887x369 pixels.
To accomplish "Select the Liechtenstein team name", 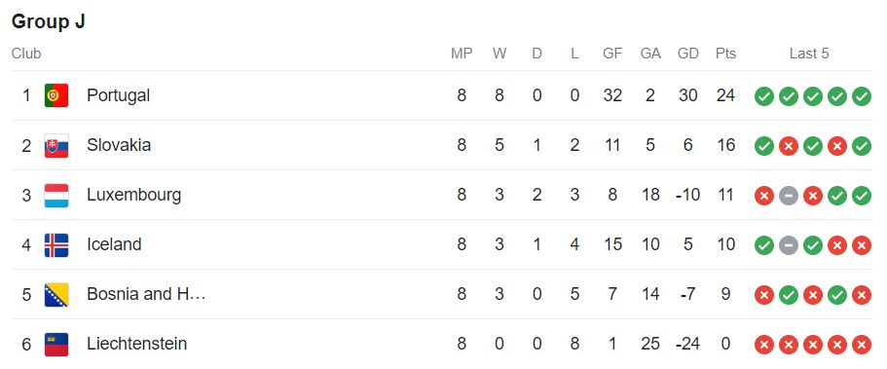I will pyautogui.click(x=137, y=344).
